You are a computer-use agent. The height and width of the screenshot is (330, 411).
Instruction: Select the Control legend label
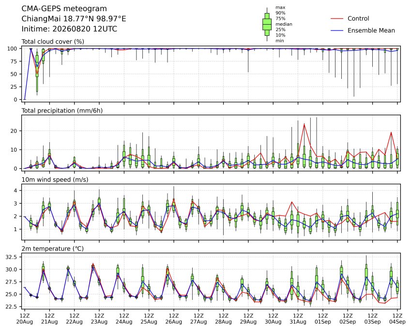click(x=358, y=18)
